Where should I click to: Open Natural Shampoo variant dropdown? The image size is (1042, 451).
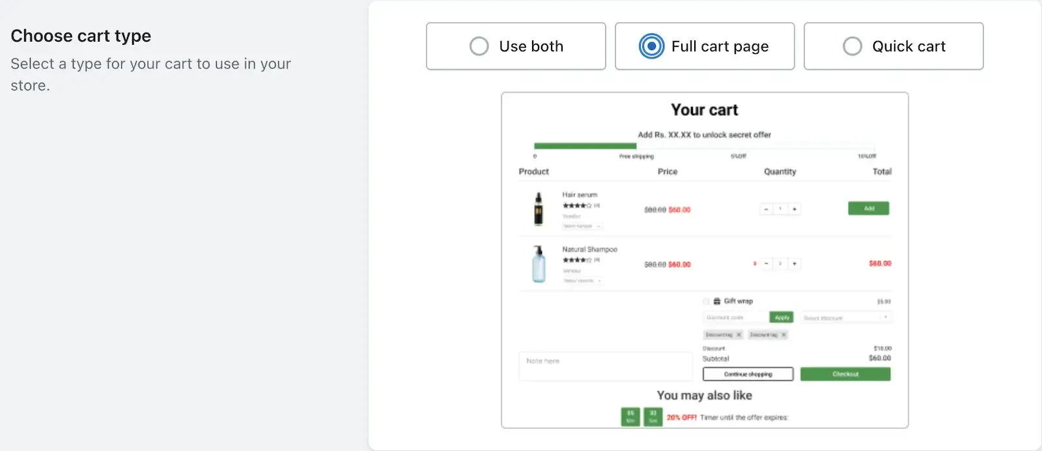click(582, 280)
